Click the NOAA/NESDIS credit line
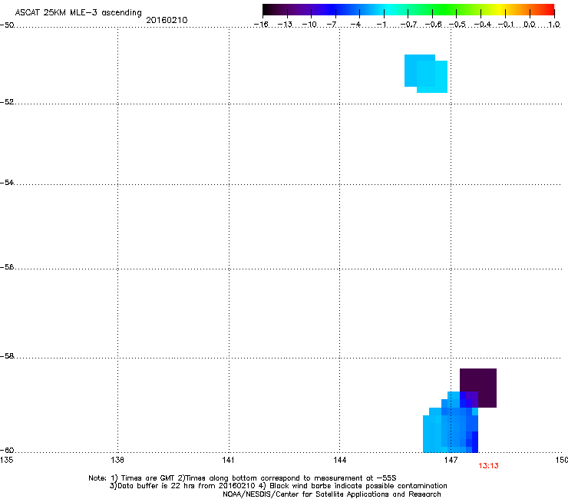Image resolution: width=568 pixels, height=499 pixels. pyautogui.click(x=332, y=494)
